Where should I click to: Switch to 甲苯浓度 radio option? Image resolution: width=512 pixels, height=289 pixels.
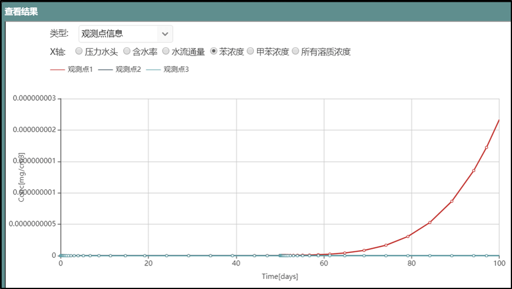250,51
